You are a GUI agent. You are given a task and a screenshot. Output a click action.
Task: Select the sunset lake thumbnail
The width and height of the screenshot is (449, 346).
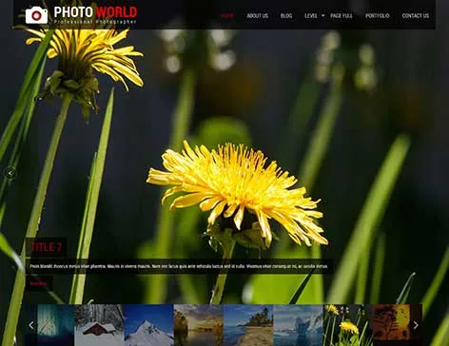pos(199,325)
